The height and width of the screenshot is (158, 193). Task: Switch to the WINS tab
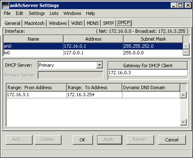point(77,23)
